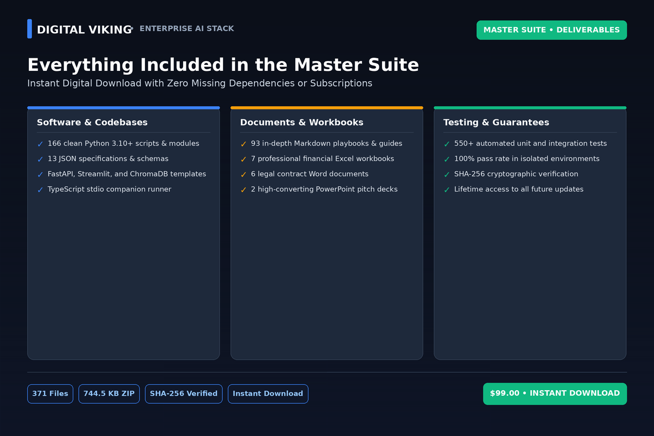
Task: Select the 744.5 KB ZIP pill
Action: pos(109,393)
